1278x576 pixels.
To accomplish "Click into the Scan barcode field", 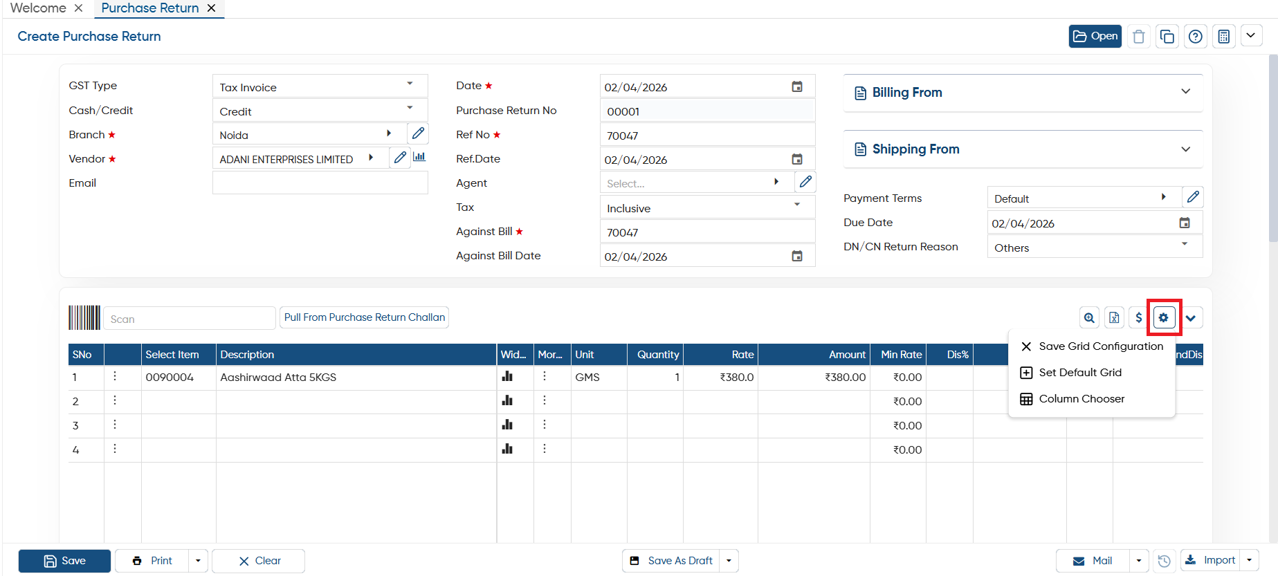I will 190,319.
